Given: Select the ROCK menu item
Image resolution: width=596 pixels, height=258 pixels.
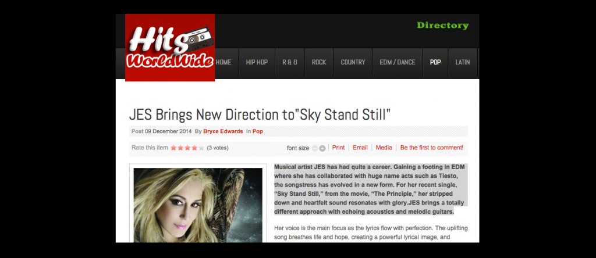Looking at the screenshot, I should 319,63.
